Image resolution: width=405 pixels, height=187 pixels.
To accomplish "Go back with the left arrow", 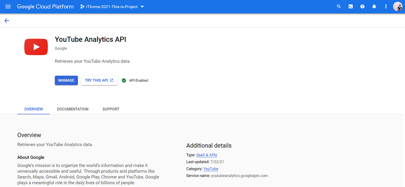I will (x=7, y=21).
